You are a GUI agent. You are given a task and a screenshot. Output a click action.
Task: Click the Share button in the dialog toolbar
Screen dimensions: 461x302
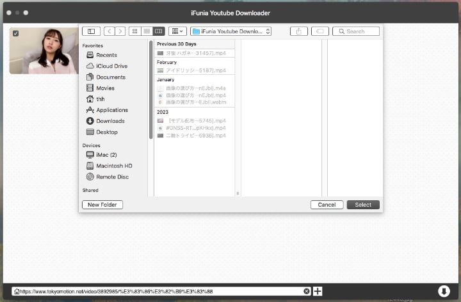pyautogui.click(x=298, y=31)
